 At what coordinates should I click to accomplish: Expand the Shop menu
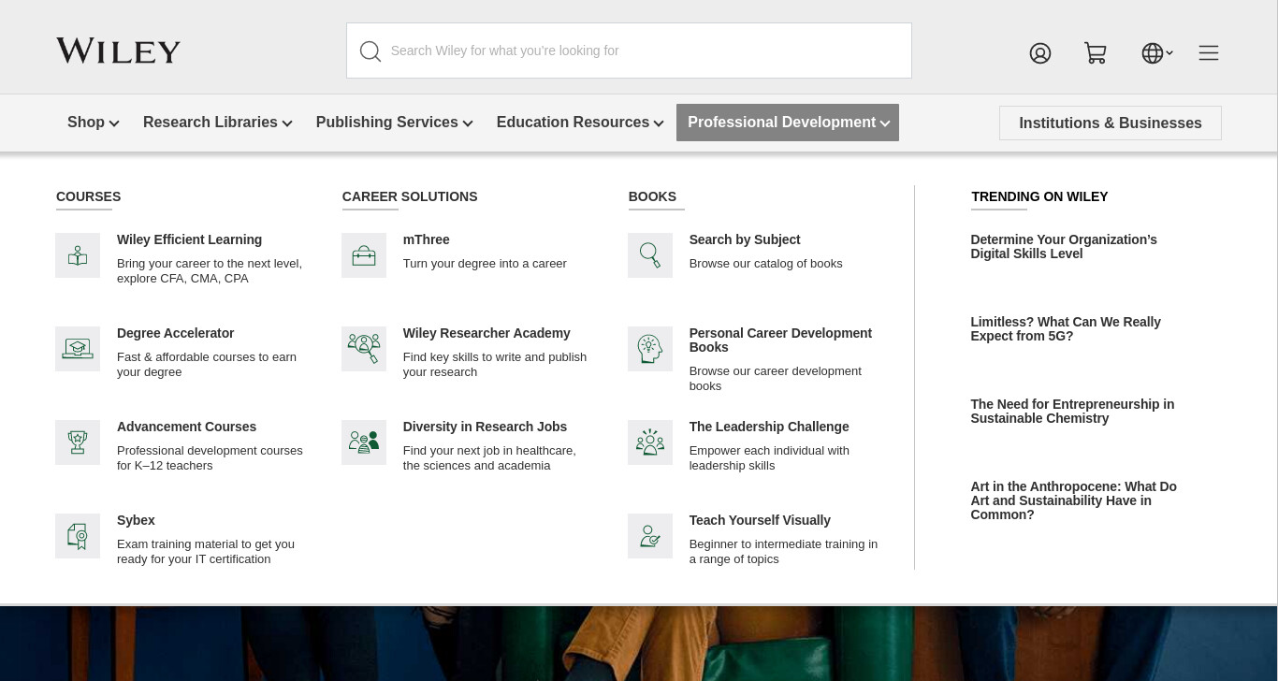[x=94, y=123]
